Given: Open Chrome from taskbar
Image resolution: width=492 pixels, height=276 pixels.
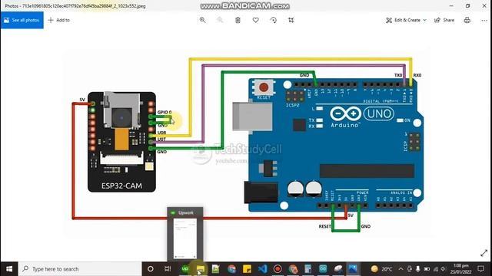Looking at the screenshot, I should point(231,269).
